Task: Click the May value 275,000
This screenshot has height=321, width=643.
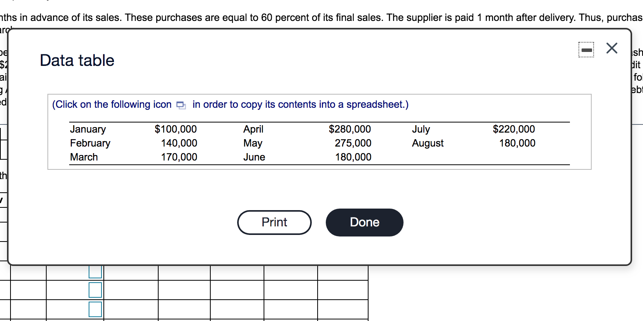Action: [x=353, y=143]
